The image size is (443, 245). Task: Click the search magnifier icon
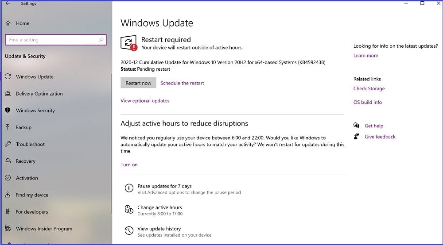pyautogui.click(x=101, y=40)
